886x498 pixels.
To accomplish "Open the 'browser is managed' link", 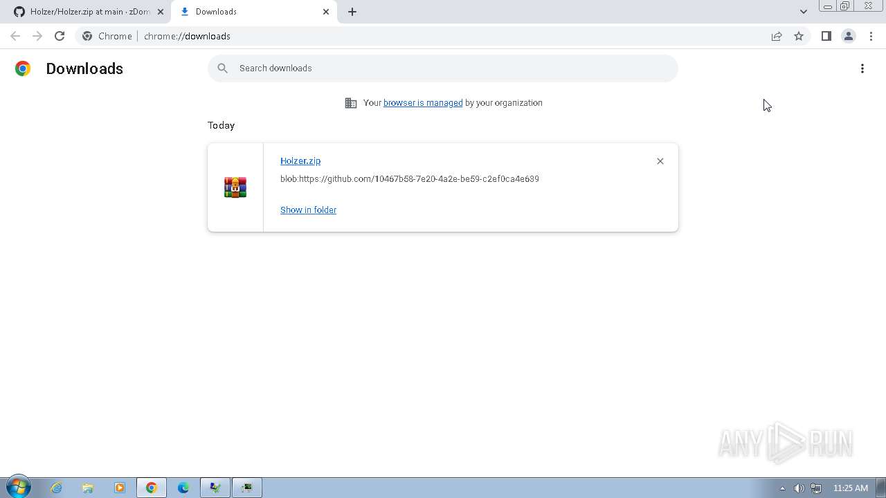I will click(423, 102).
